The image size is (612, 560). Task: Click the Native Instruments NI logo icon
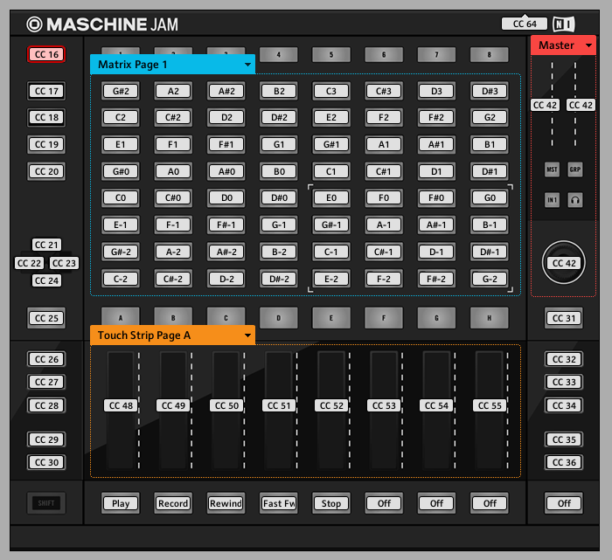click(x=564, y=24)
